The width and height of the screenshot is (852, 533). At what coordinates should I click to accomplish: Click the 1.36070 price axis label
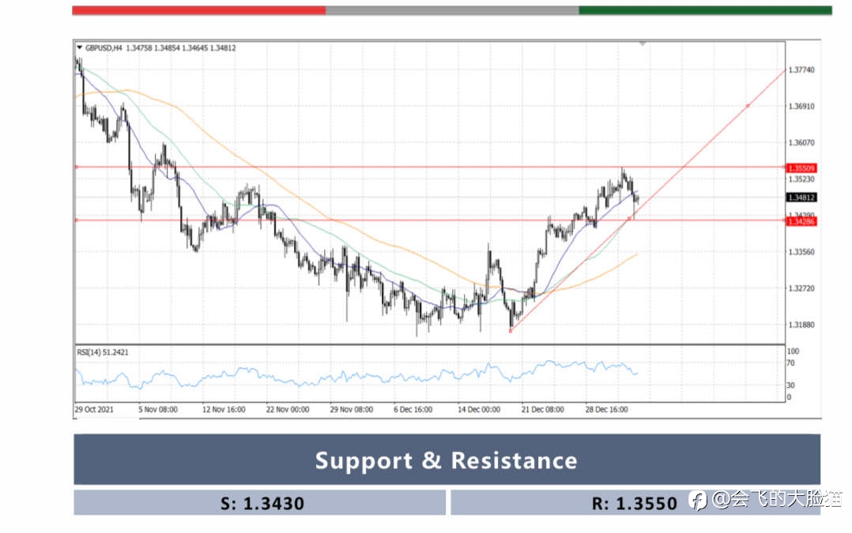click(x=801, y=143)
